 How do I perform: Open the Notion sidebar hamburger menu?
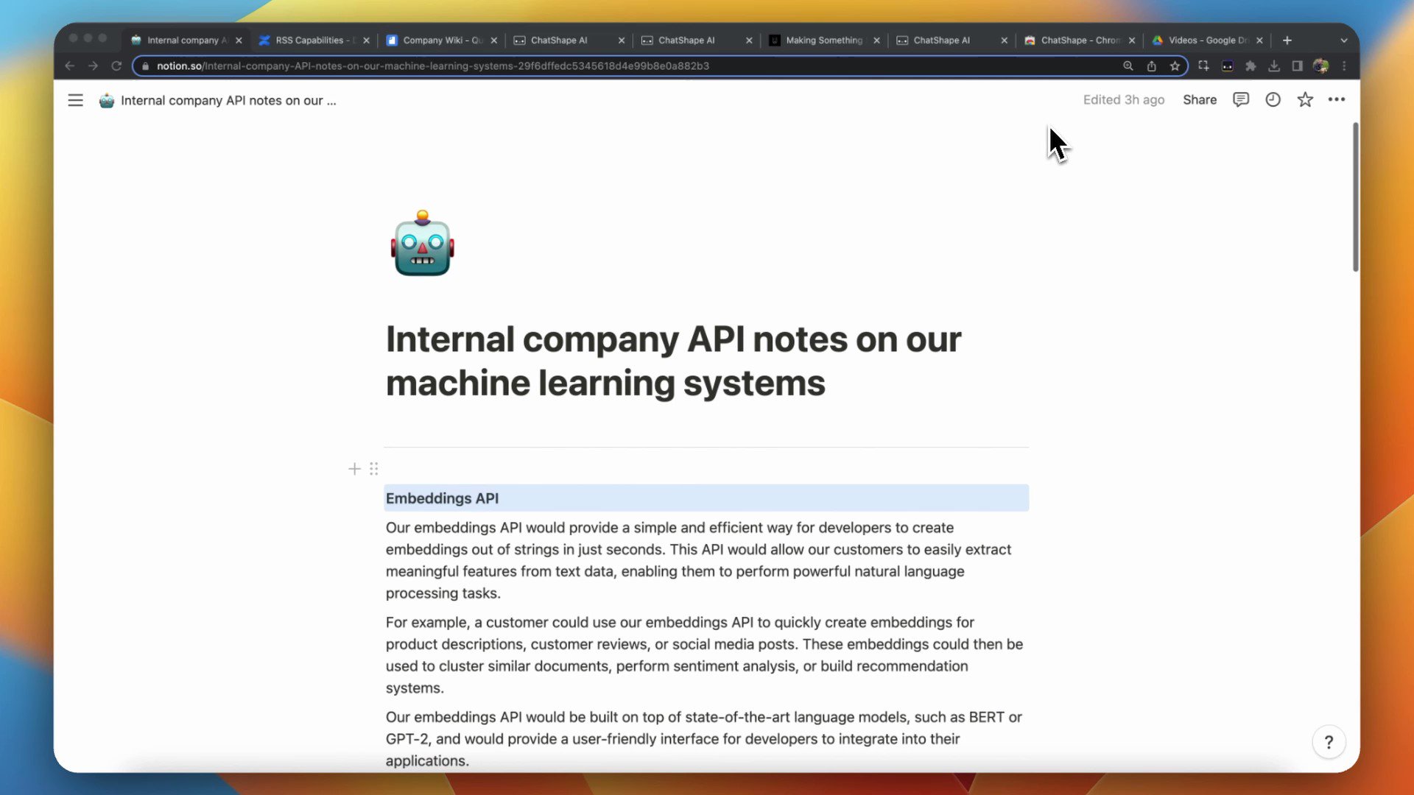75,100
